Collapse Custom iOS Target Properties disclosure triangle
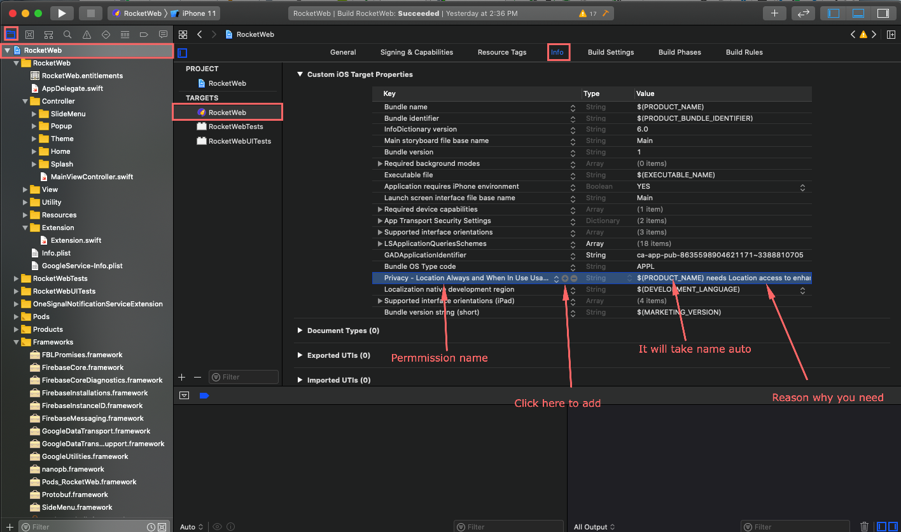 pyautogui.click(x=300, y=74)
